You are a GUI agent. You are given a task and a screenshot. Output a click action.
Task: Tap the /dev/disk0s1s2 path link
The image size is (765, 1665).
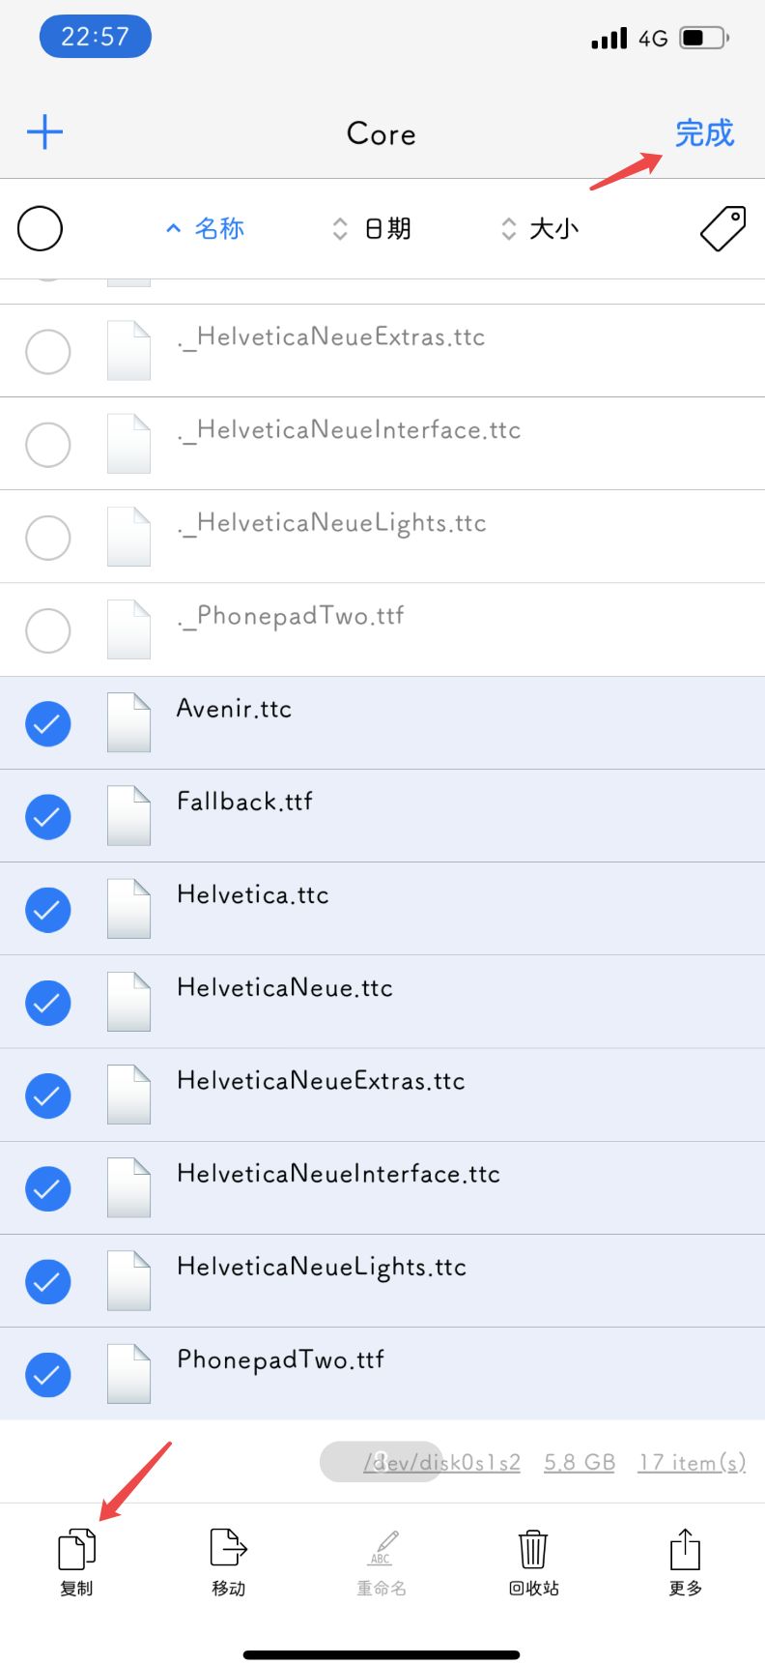click(442, 1462)
